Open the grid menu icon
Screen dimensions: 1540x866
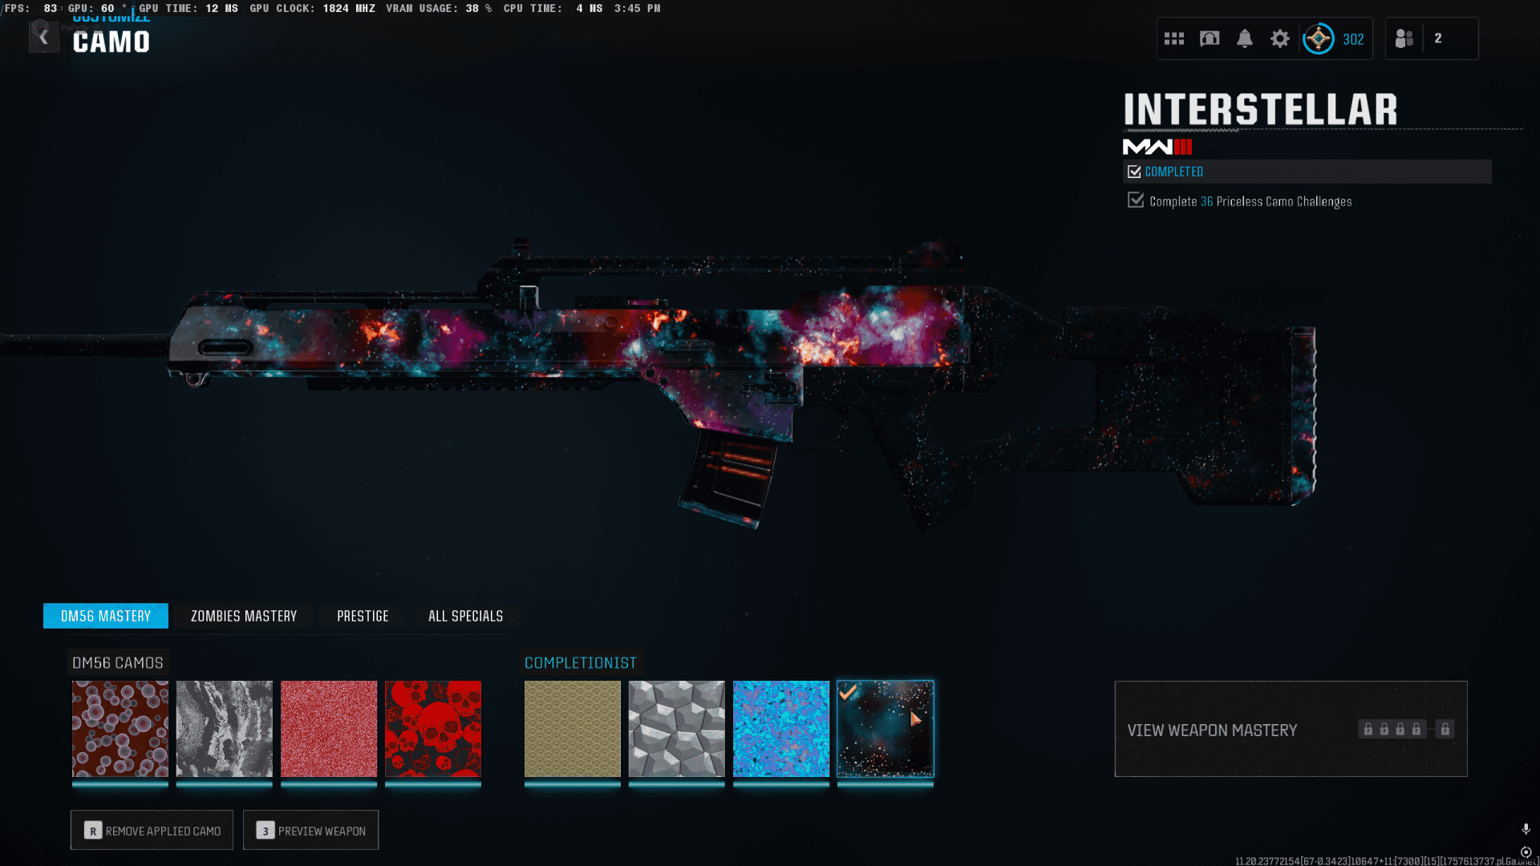pos(1173,38)
